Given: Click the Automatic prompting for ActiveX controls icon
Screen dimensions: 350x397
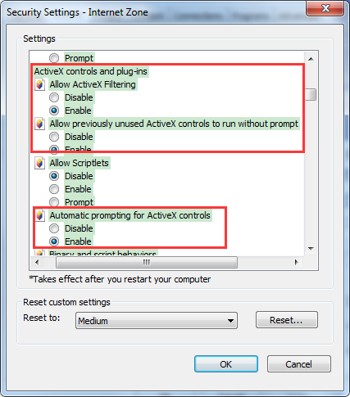Looking at the screenshot, I should coord(40,215).
